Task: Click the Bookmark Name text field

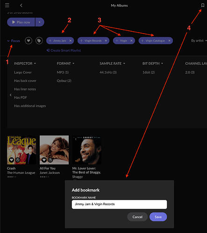Action: pyautogui.click(x=119, y=204)
